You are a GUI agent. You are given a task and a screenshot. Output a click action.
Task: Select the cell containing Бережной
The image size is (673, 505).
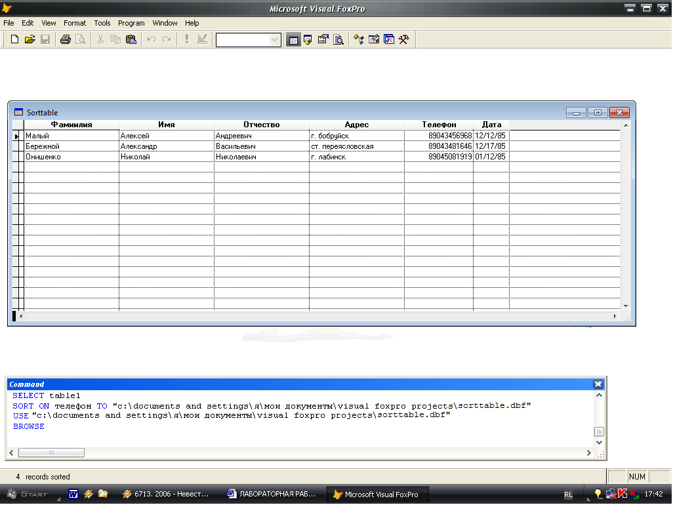pos(71,146)
